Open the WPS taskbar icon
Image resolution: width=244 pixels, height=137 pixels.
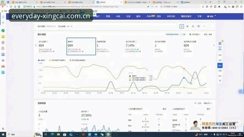click(83, 135)
